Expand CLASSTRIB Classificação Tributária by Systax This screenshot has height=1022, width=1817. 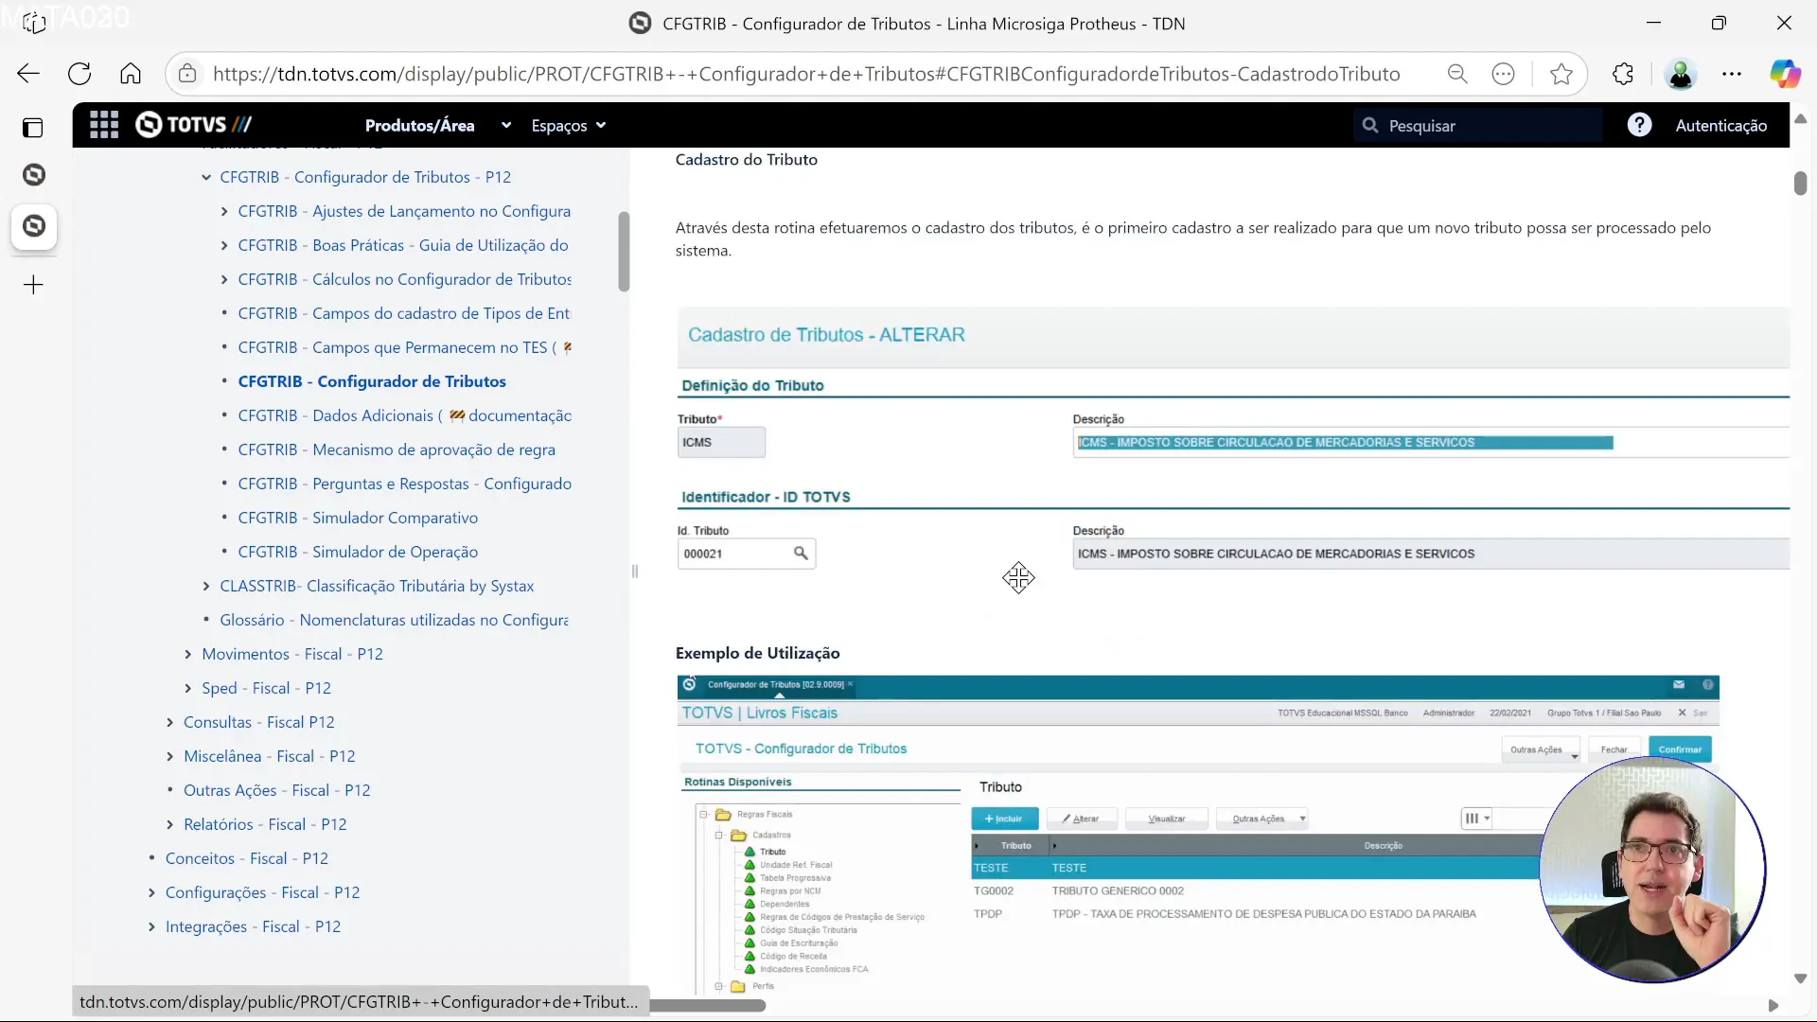(206, 587)
